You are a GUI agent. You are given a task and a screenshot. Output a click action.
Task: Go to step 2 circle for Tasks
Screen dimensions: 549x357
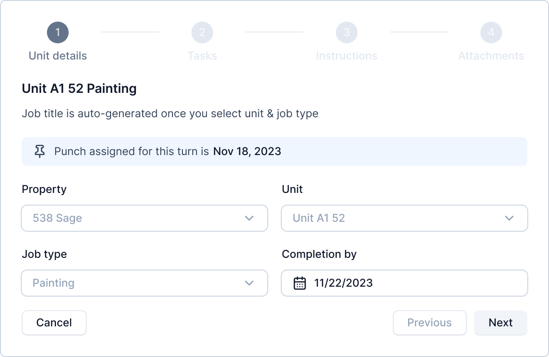coord(202,32)
